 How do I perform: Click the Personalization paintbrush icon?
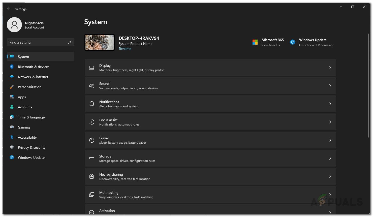12,87
